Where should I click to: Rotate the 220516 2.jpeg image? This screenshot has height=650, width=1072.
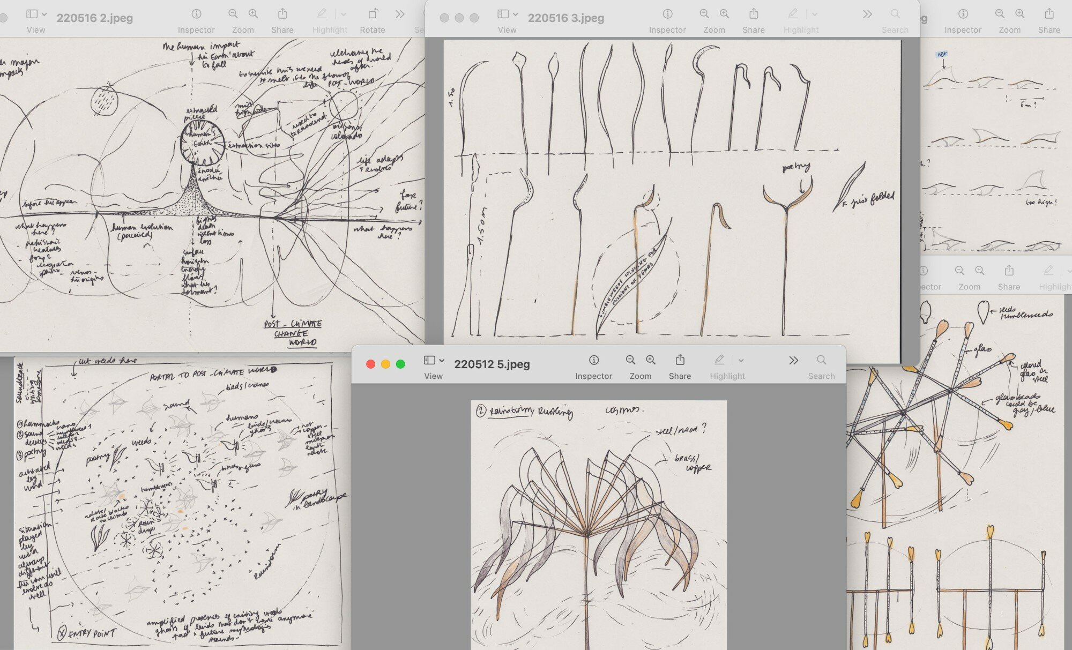tap(373, 14)
